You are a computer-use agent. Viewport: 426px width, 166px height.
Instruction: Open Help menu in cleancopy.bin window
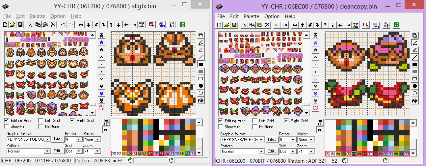[x=290, y=16]
